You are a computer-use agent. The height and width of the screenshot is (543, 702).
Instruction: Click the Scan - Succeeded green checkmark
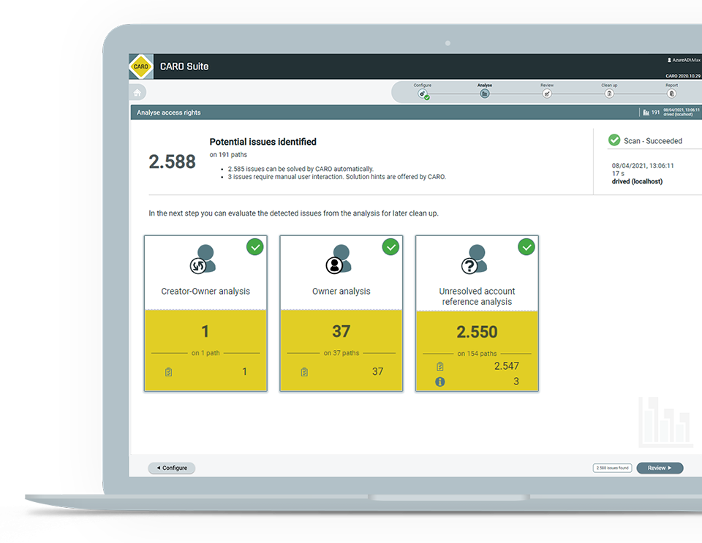point(614,140)
